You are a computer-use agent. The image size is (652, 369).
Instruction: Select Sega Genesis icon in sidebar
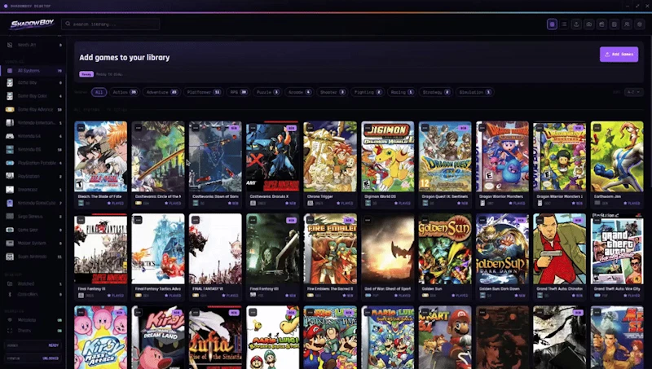pyautogui.click(x=10, y=216)
